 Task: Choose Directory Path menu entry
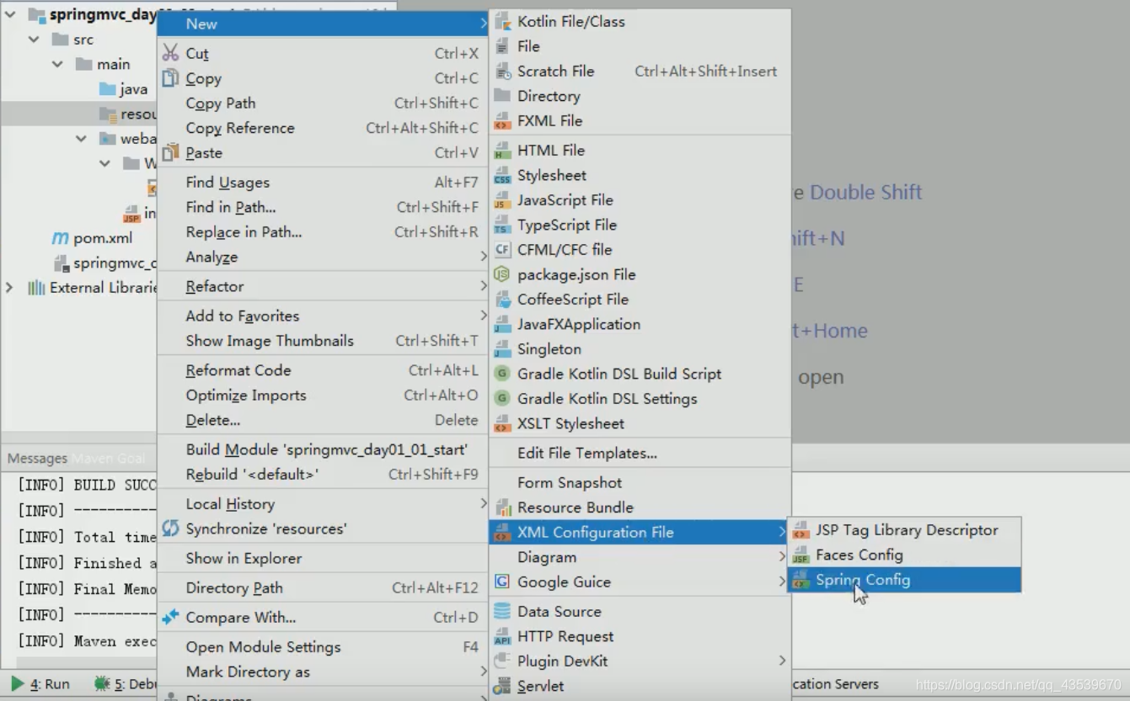(323, 588)
